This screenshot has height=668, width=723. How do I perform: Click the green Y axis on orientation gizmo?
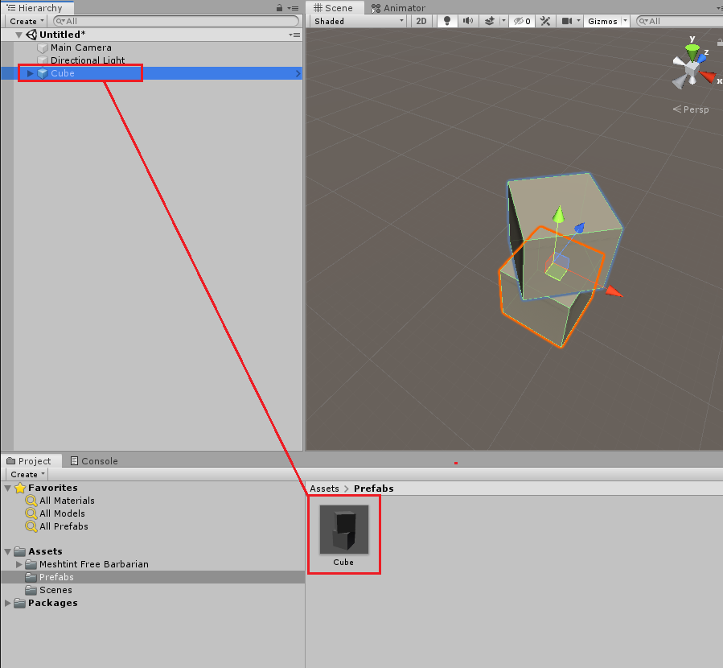[x=692, y=52]
